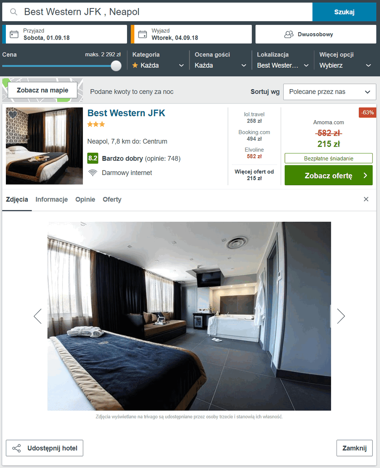The width and height of the screenshot is (380, 468).
Task: Open the check-in calendar icon
Action: click(x=14, y=34)
